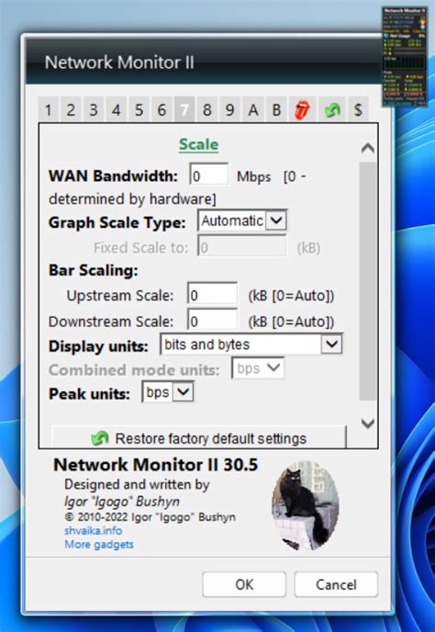Switch to settings tab 6
The image size is (435, 632).
coord(162,109)
